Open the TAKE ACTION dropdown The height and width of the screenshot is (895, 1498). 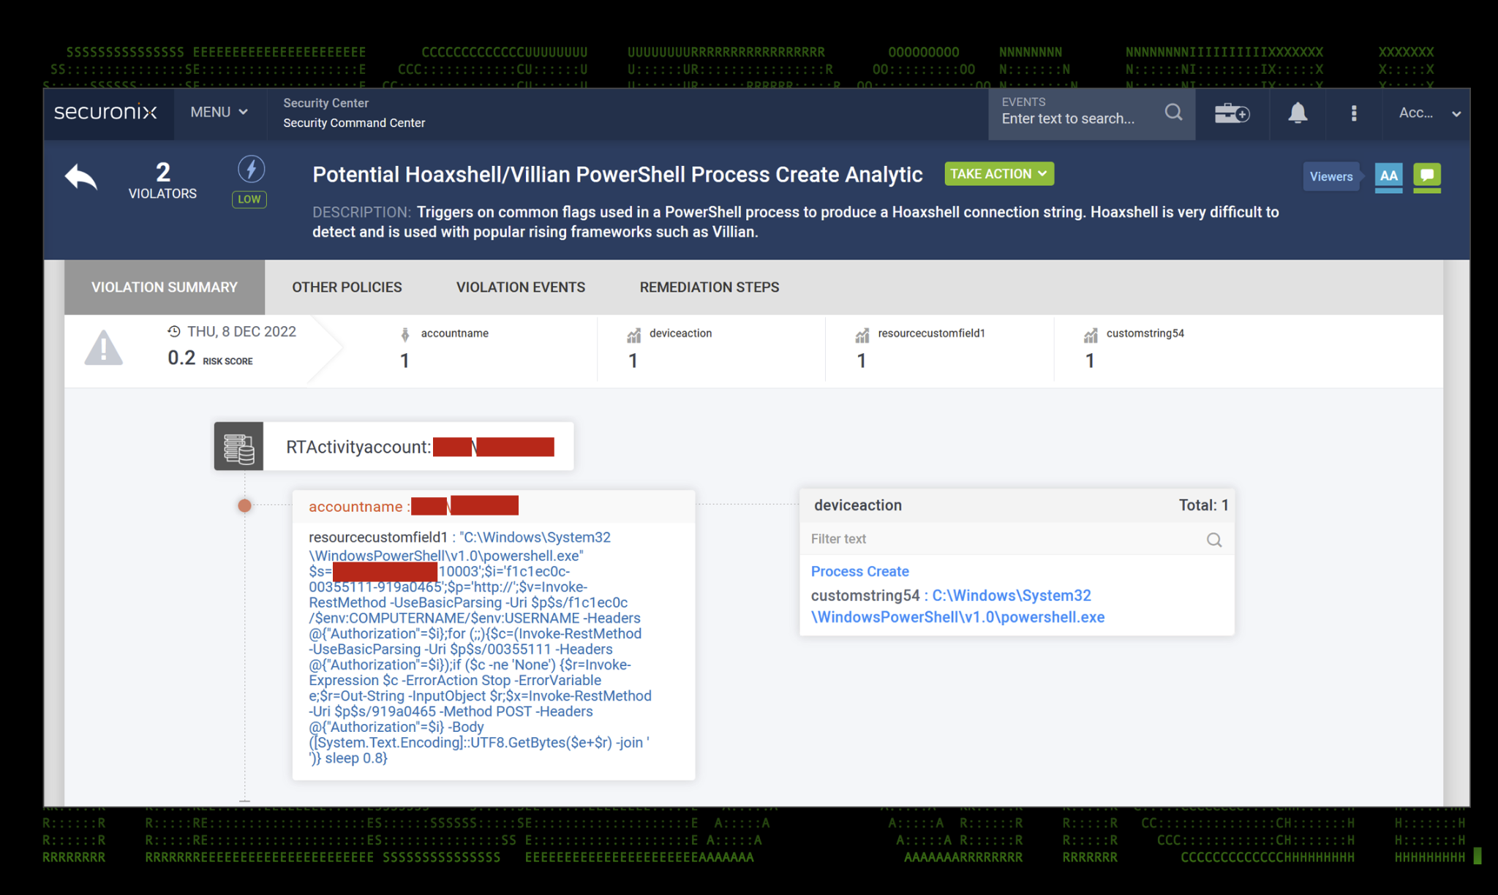click(998, 174)
